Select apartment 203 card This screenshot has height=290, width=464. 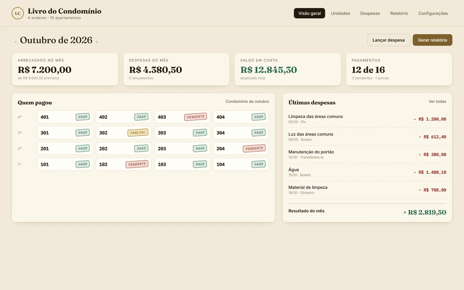[182, 148]
